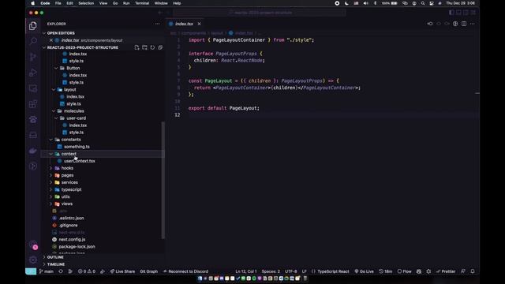
Task: Refresh the explorer file tree
Action: (x=152, y=47)
